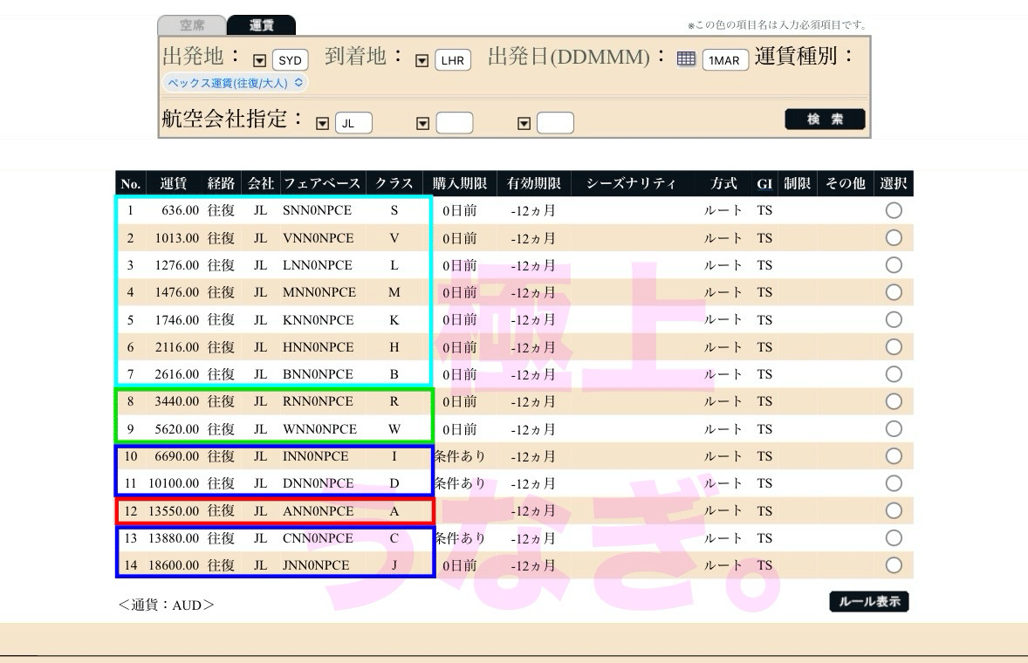Image resolution: width=1028 pixels, height=663 pixels.
Task: Click the LHR arrival input field
Action: point(451,59)
